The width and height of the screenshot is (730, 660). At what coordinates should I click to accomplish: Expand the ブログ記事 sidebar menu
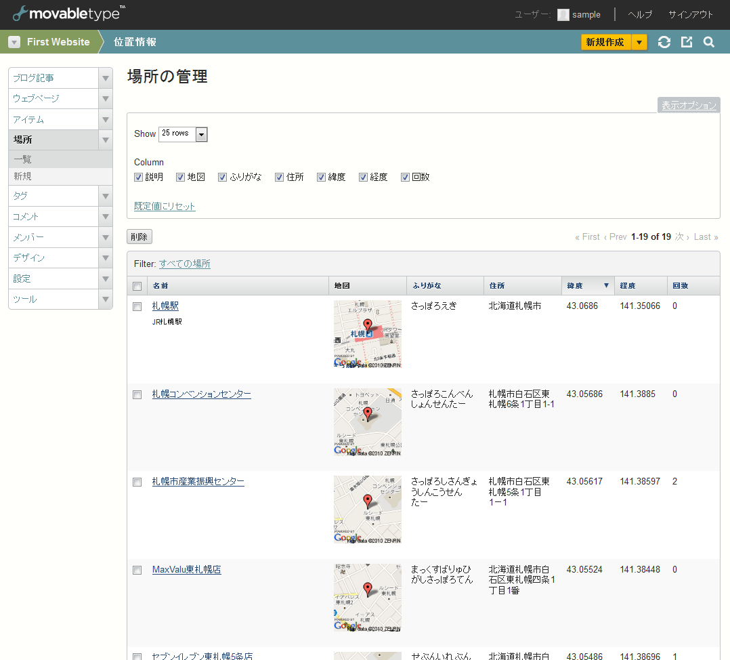(x=106, y=78)
